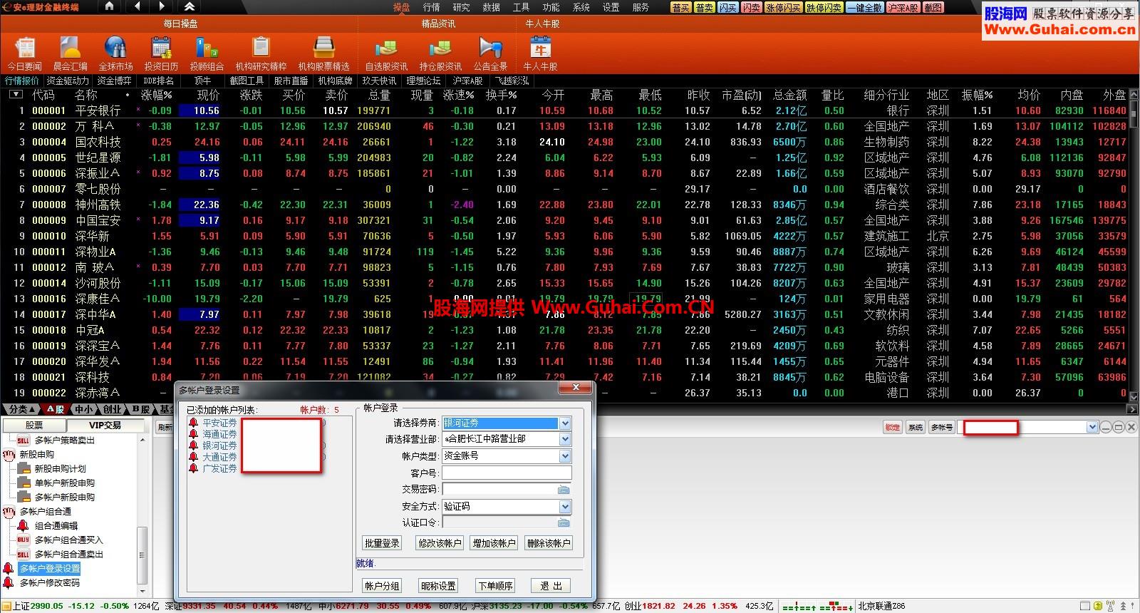Open 多帐户修改密码 item
Viewport: 1140px width, 613px height.
pyautogui.click(x=49, y=582)
